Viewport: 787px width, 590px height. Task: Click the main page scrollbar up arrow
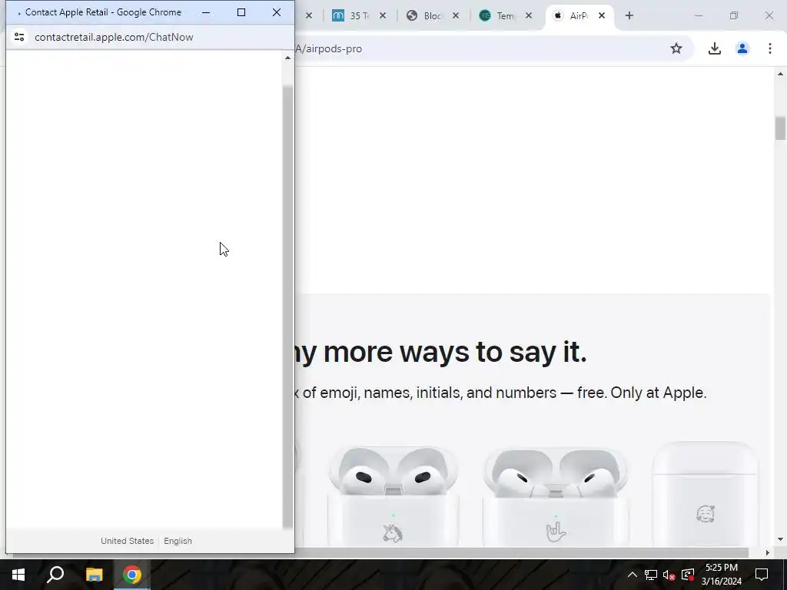tap(780, 74)
